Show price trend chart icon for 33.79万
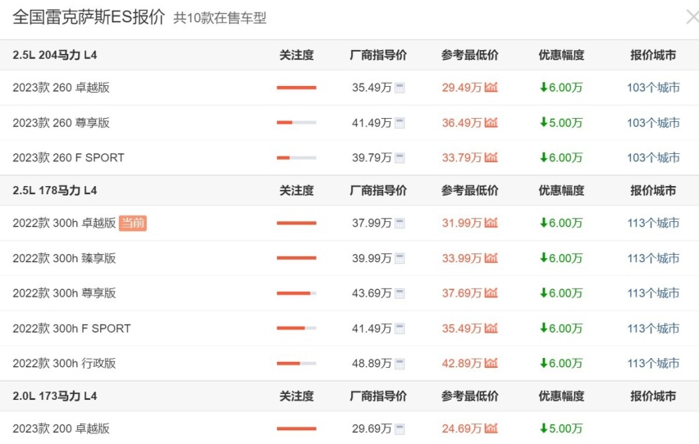 tap(491, 157)
